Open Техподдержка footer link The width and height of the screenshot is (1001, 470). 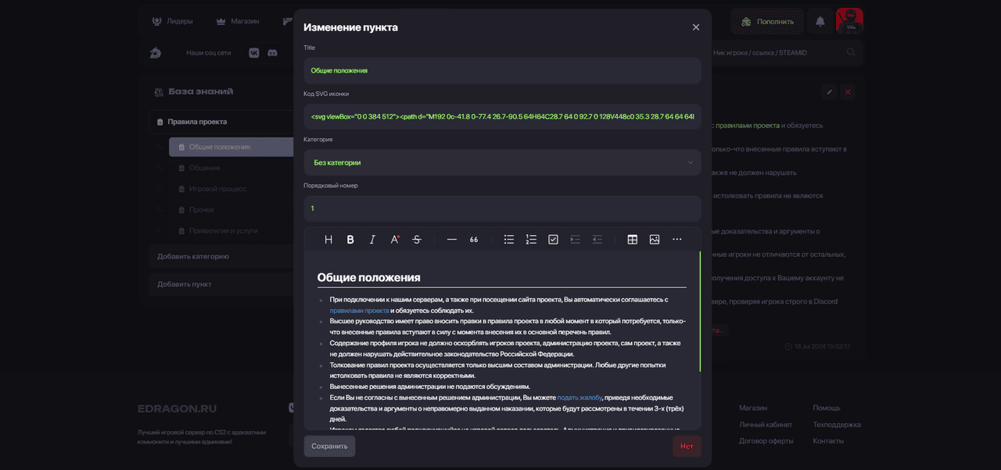pos(837,425)
